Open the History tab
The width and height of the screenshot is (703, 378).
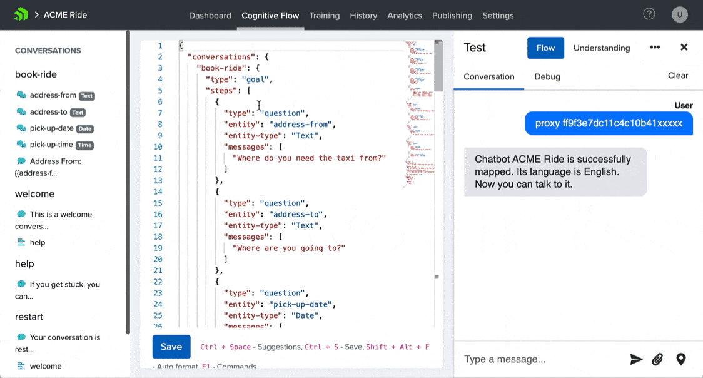[363, 15]
